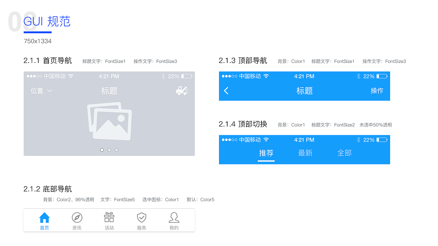Screen dimensions: 438x246
Task: Click the Wi-Fi icon in gray status bar
Action: pos(71,76)
